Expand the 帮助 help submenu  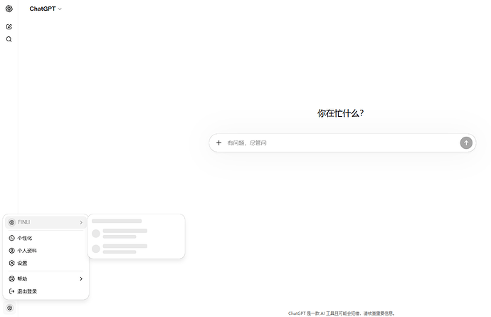tap(46, 279)
